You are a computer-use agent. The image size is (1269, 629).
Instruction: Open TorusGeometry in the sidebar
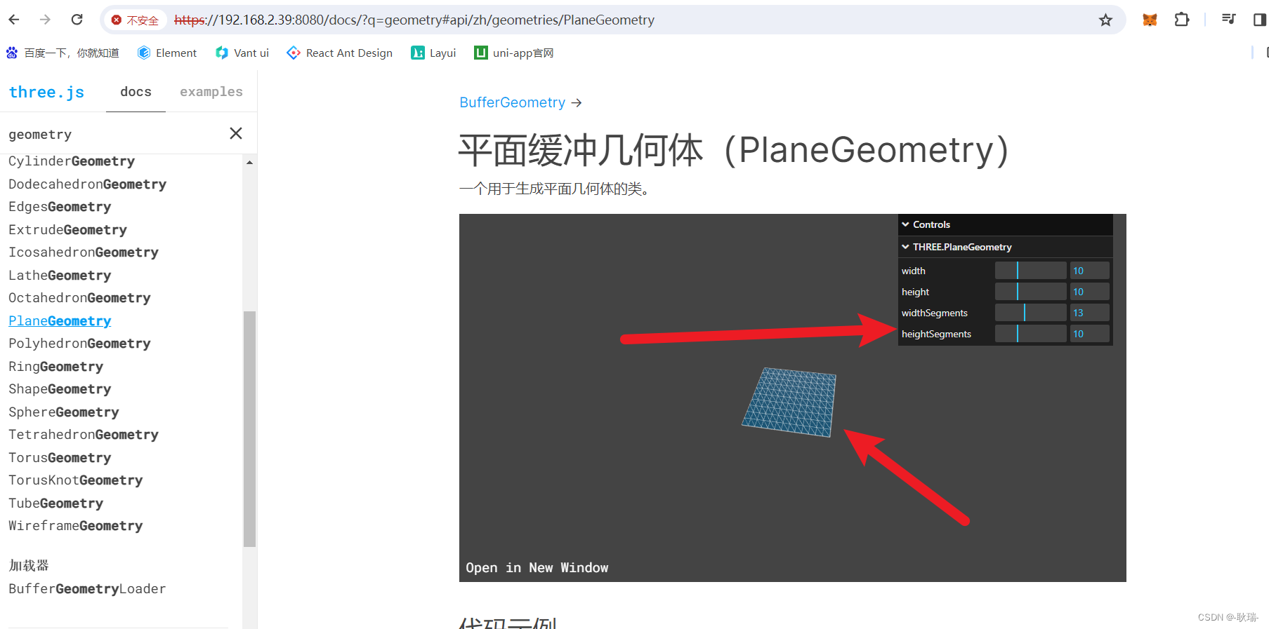pyautogui.click(x=60, y=458)
